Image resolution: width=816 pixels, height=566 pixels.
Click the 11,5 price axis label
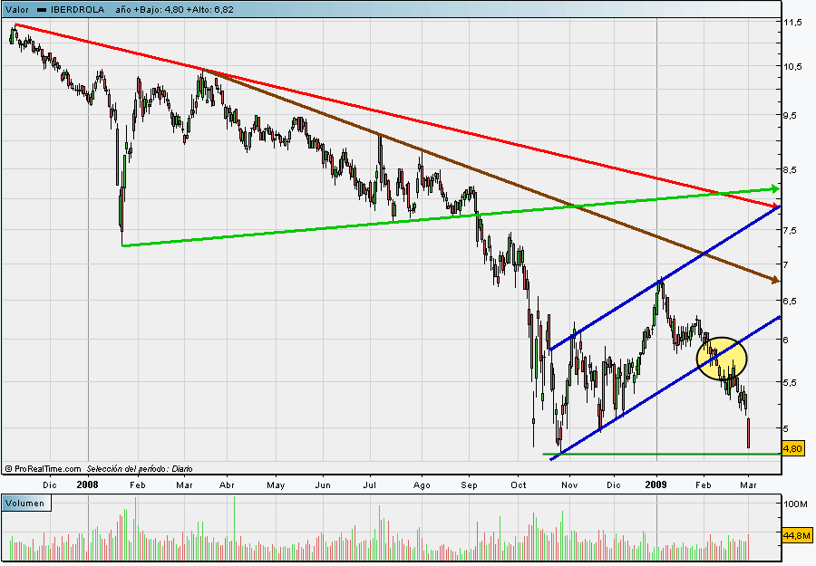point(792,23)
